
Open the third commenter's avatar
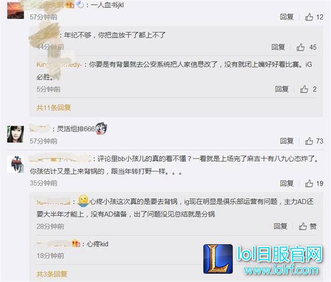15,164
